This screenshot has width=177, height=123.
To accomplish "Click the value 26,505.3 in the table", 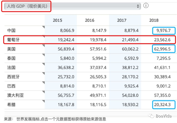I will [98, 77].
